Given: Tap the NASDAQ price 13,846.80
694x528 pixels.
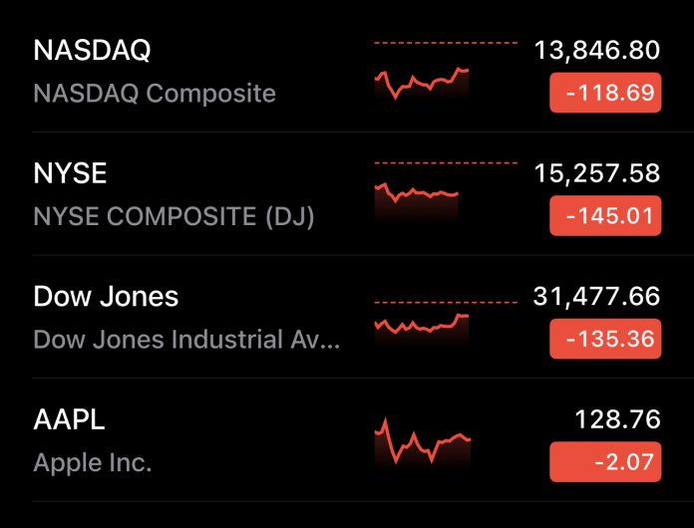Looking at the screenshot, I should point(597,51).
